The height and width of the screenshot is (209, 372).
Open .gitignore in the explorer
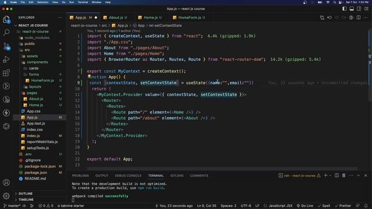tap(33, 160)
